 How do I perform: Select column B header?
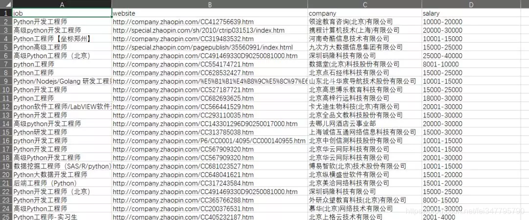pyautogui.click(x=210, y=4)
